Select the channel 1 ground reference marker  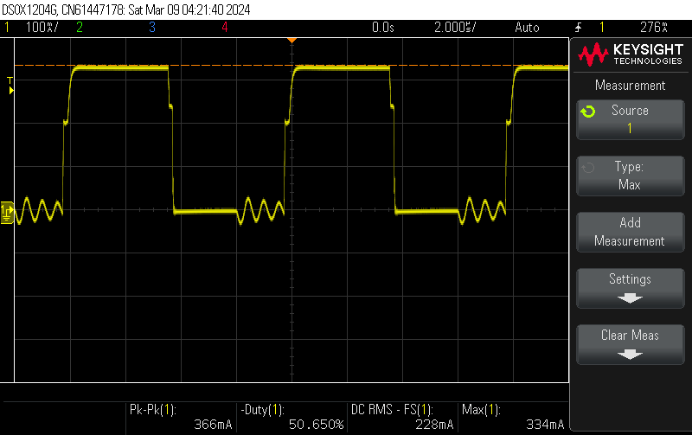point(7,213)
